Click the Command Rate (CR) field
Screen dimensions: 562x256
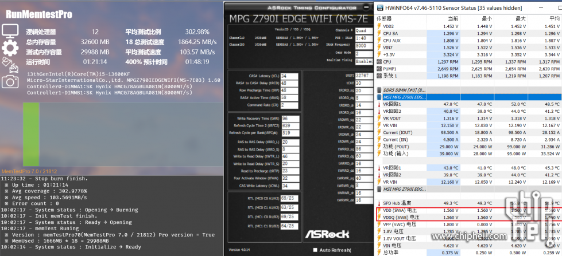(x=289, y=105)
